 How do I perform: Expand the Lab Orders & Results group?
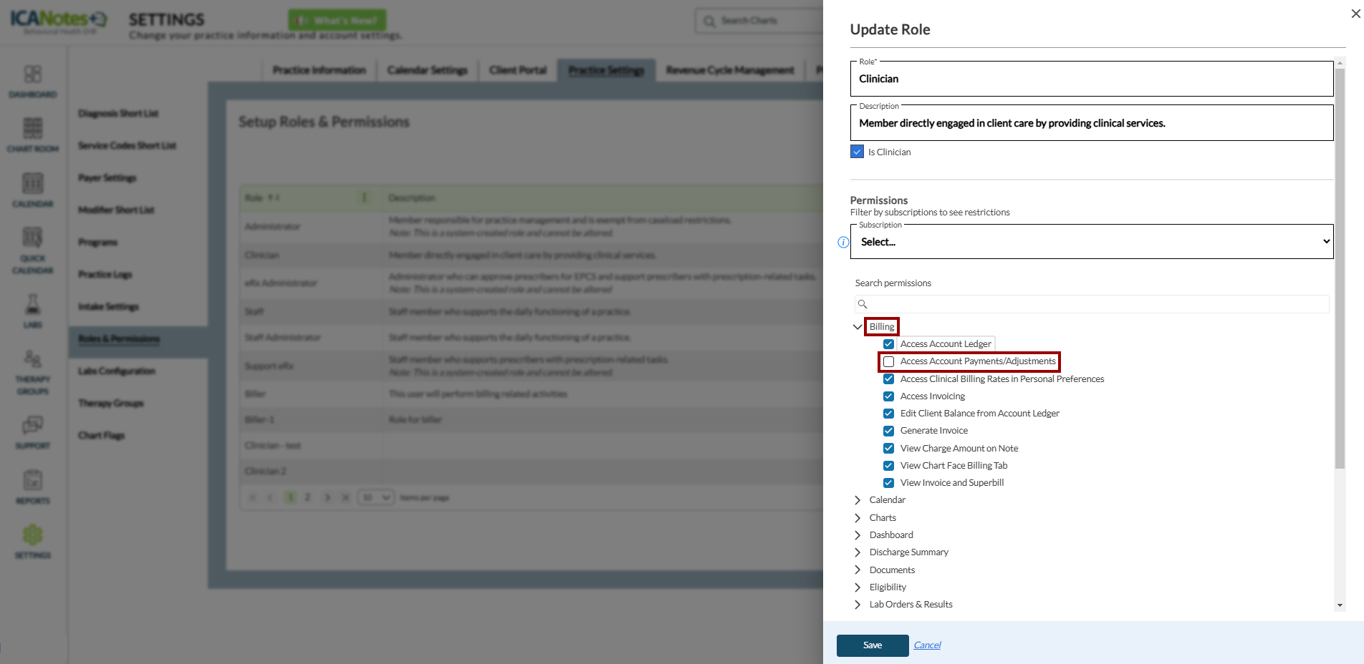pyautogui.click(x=858, y=605)
